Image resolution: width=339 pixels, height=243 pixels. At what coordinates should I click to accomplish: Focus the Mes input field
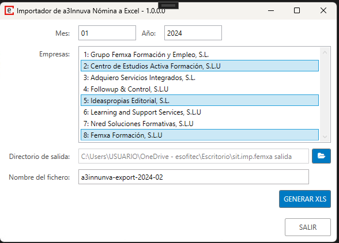point(107,33)
